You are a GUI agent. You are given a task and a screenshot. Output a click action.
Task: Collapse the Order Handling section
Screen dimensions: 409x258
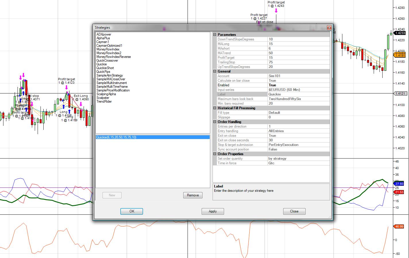pyautogui.click(x=215, y=122)
